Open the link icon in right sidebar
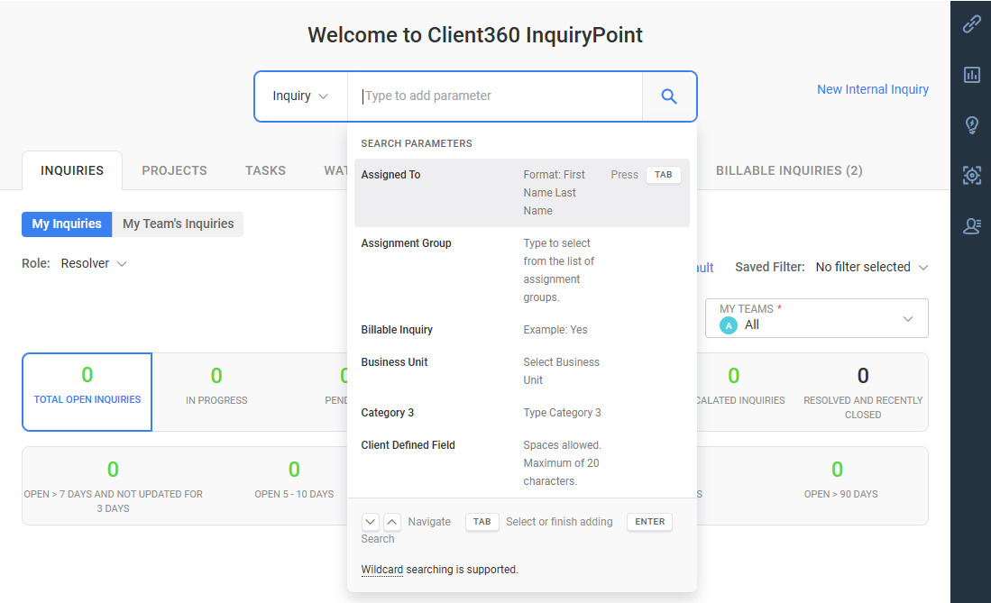The height and width of the screenshot is (603, 991). pos(971,24)
